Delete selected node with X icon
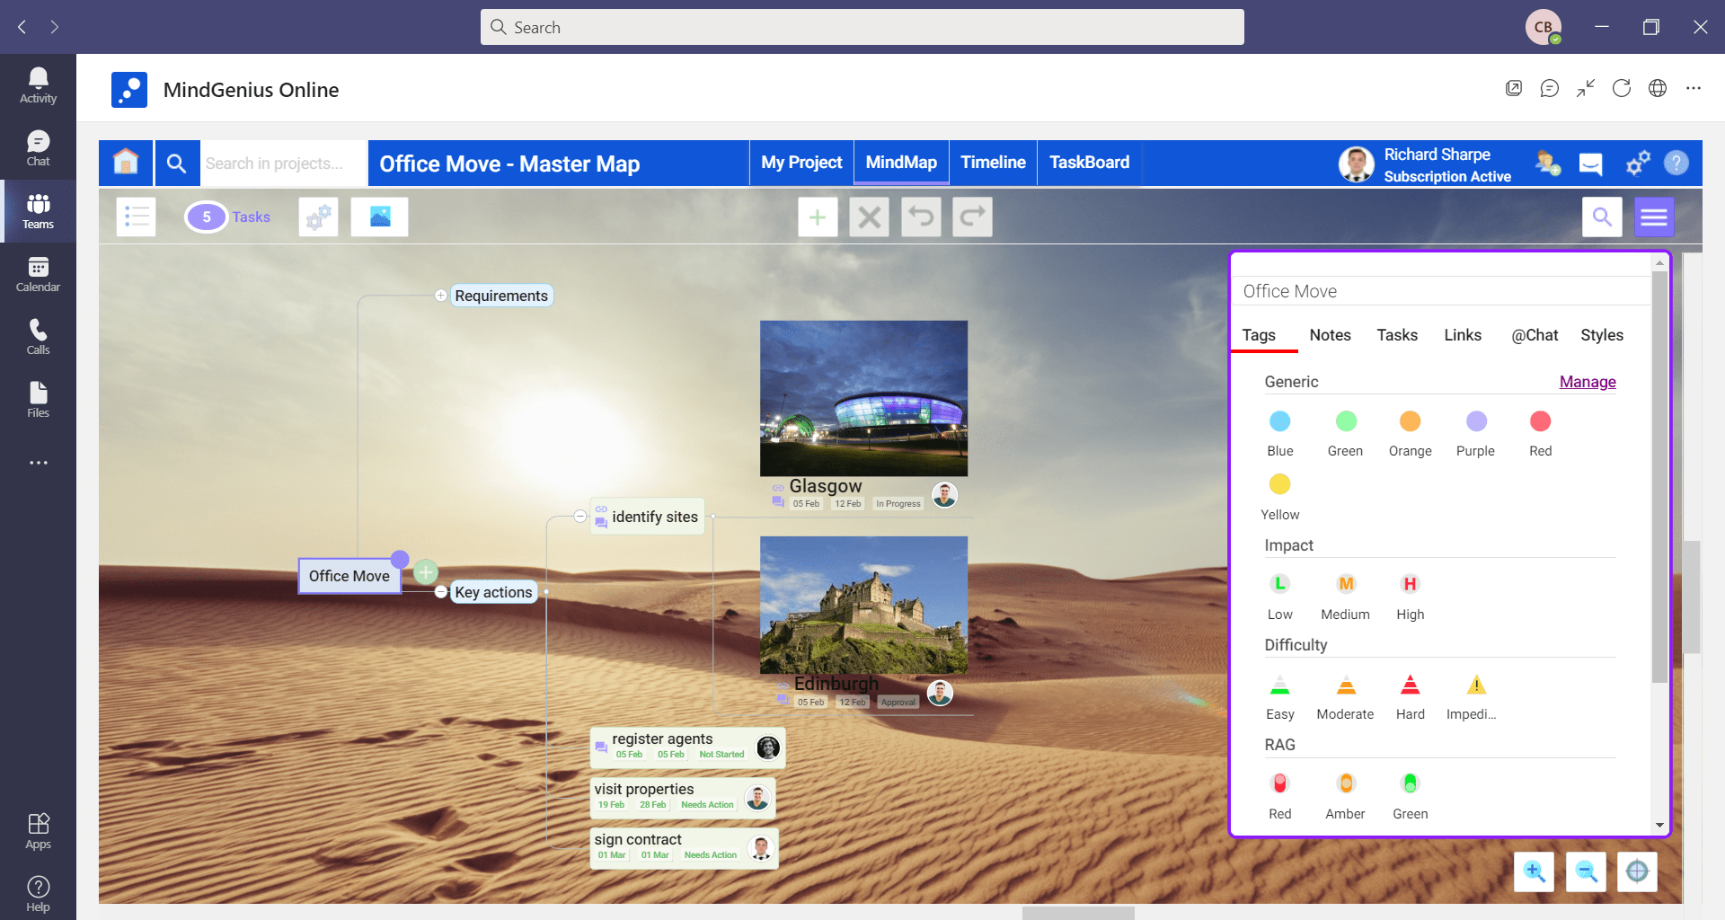Viewport: 1725px width, 920px height. coord(869,217)
